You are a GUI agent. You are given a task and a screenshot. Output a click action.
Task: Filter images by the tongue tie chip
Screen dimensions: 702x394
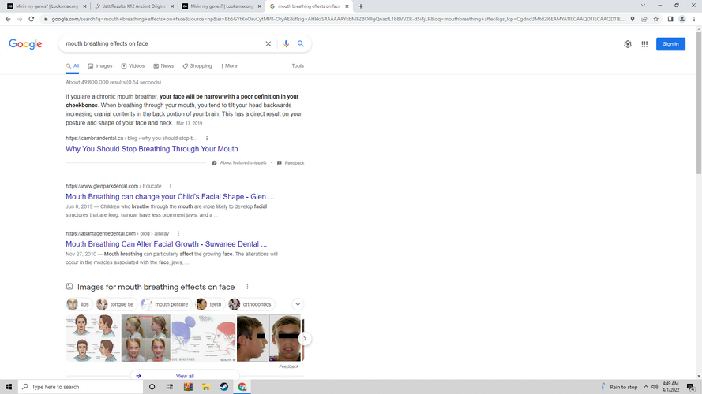[x=116, y=304]
